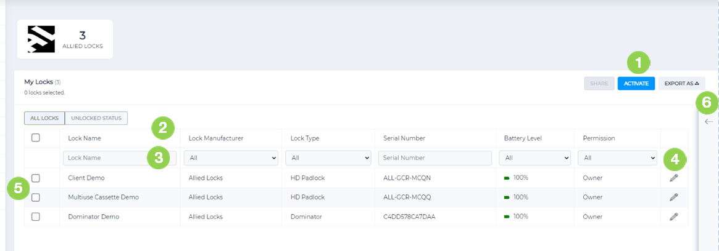
Task: Open the Export As menu
Action: [x=681, y=83]
